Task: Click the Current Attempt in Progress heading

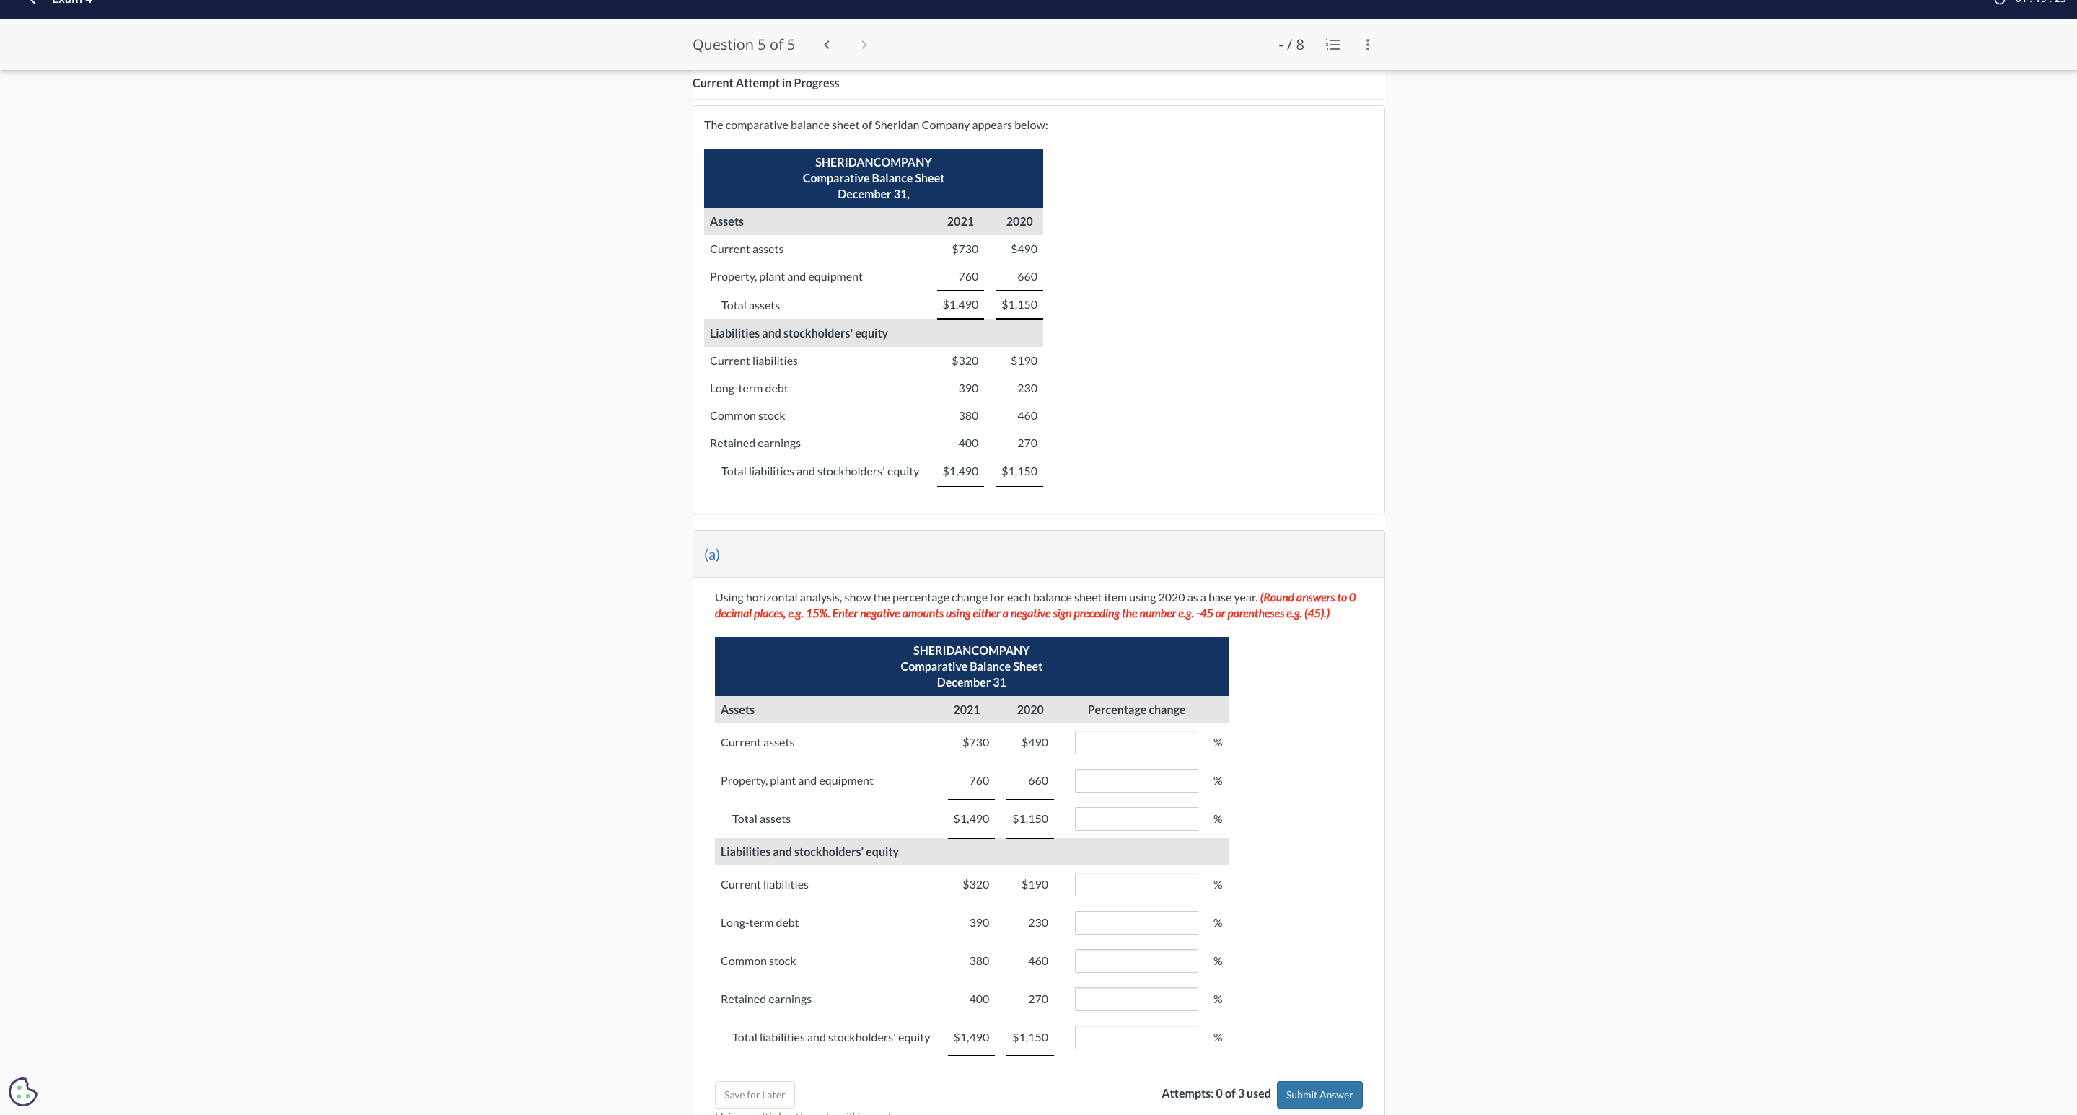Action: click(x=765, y=83)
